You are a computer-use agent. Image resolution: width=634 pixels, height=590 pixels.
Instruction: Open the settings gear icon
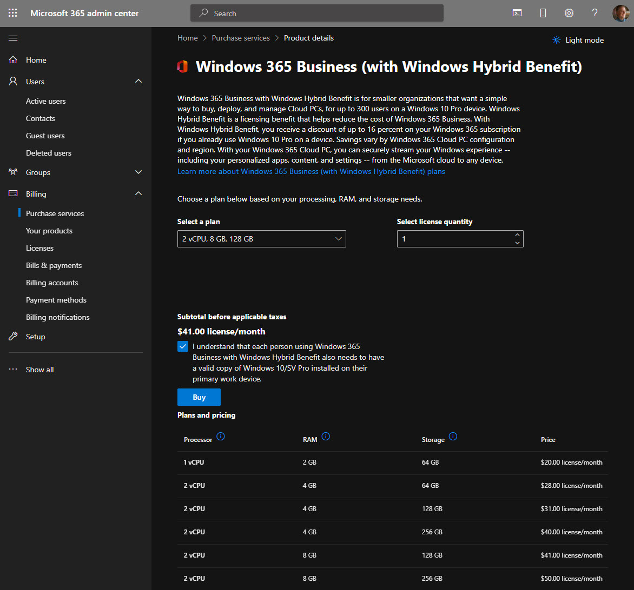pyautogui.click(x=569, y=13)
